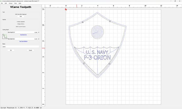
Task: Click the upper-right tab marker on shield
Action: [110, 21]
